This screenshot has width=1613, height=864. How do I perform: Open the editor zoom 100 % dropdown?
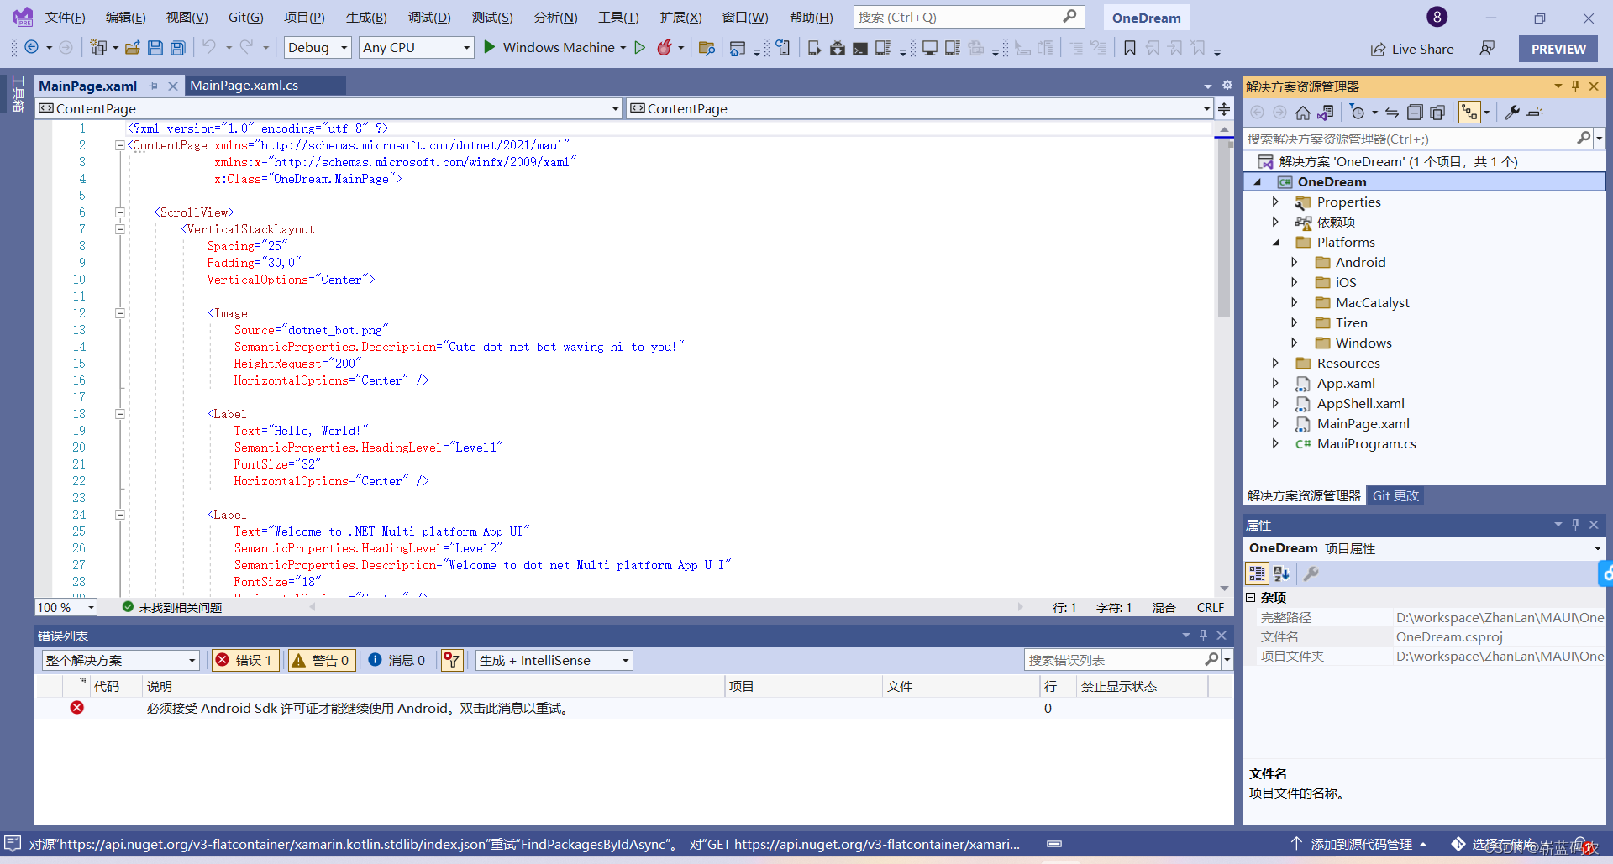pos(66,607)
